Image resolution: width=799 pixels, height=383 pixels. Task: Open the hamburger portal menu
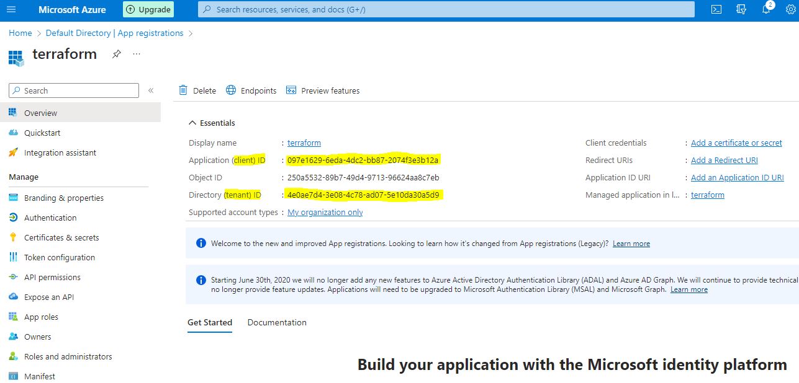tap(12, 9)
